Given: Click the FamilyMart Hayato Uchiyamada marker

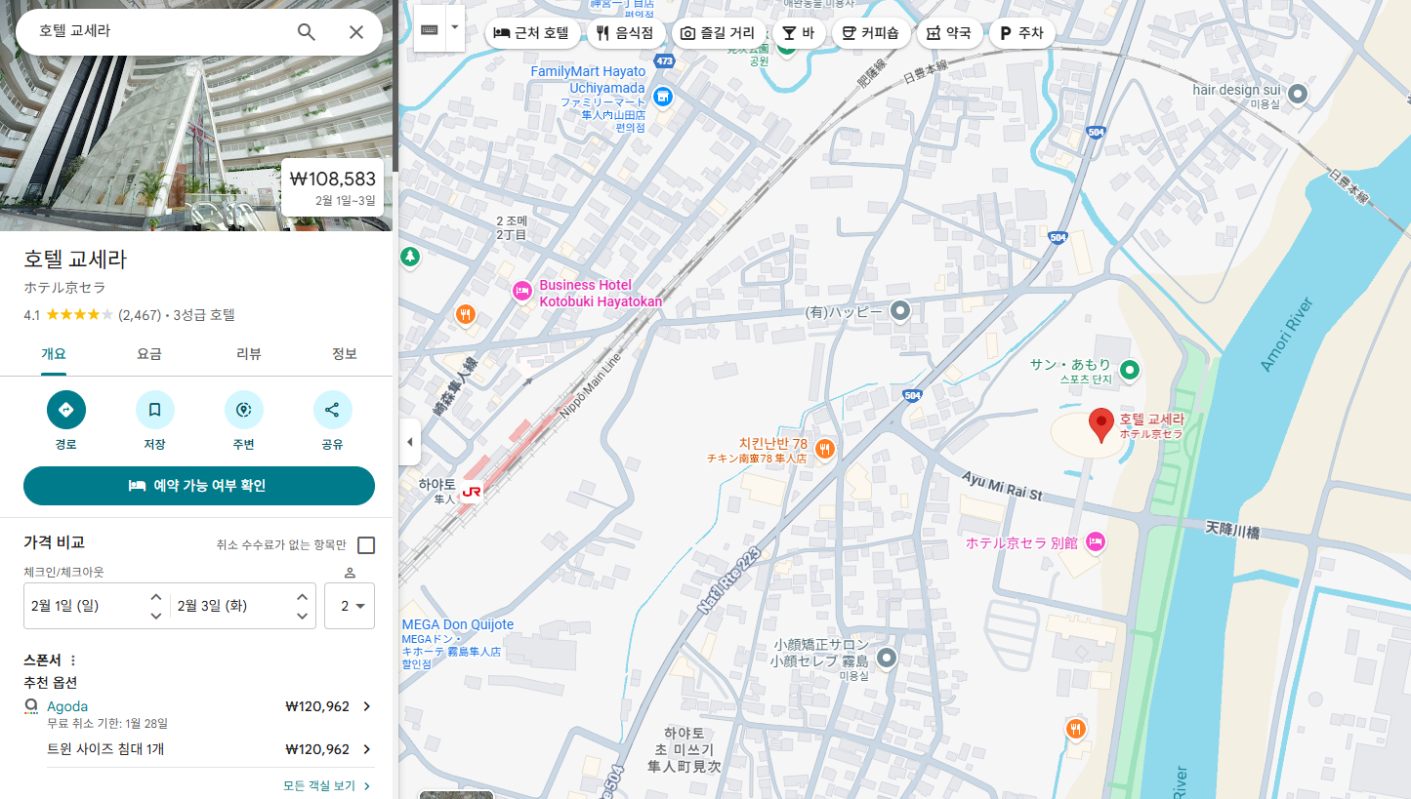Looking at the screenshot, I should click(x=663, y=96).
